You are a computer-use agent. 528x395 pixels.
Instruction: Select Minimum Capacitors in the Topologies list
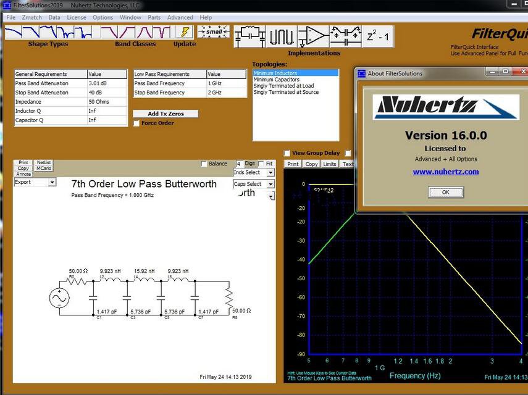pos(277,79)
